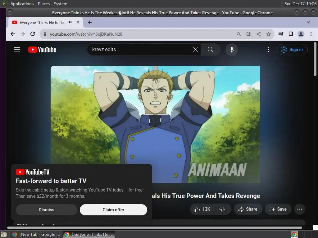This screenshot has height=238, width=318.
Task: Claim the YouTube TV offer
Action: 113,210
